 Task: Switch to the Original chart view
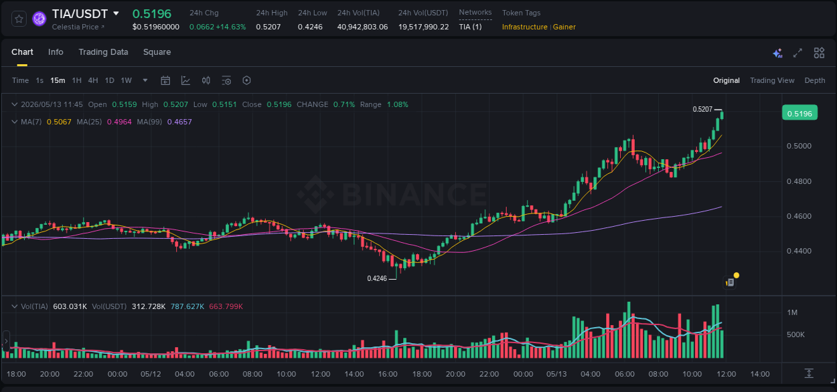727,80
